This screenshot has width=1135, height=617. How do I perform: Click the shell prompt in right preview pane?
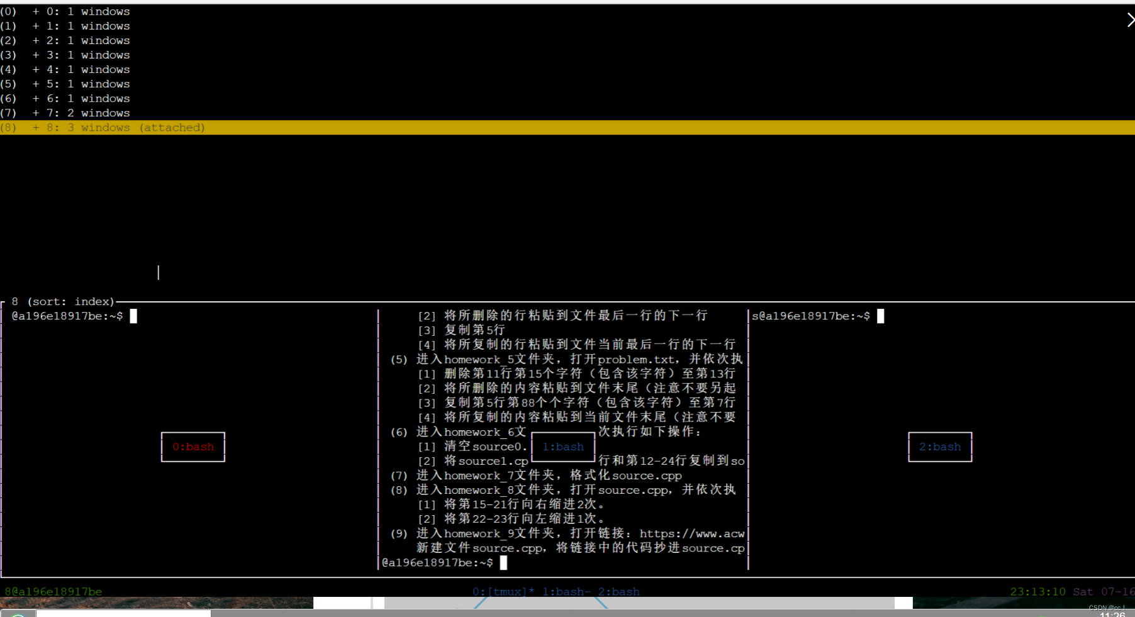[811, 316]
